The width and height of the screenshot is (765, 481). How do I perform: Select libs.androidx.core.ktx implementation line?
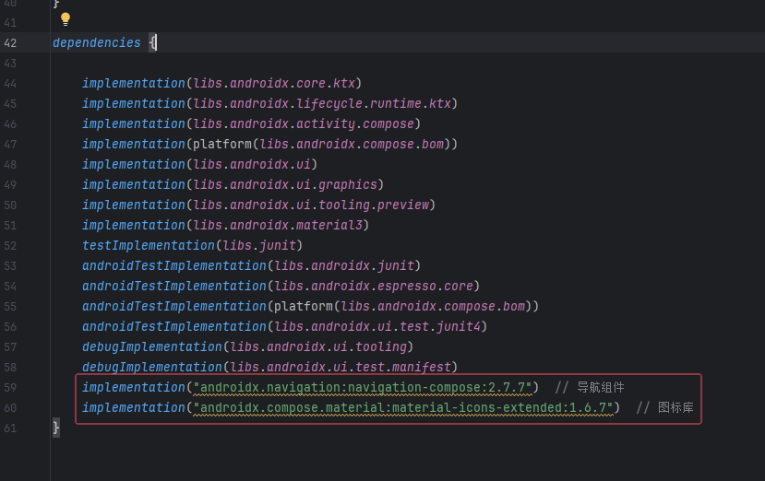click(x=222, y=83)
